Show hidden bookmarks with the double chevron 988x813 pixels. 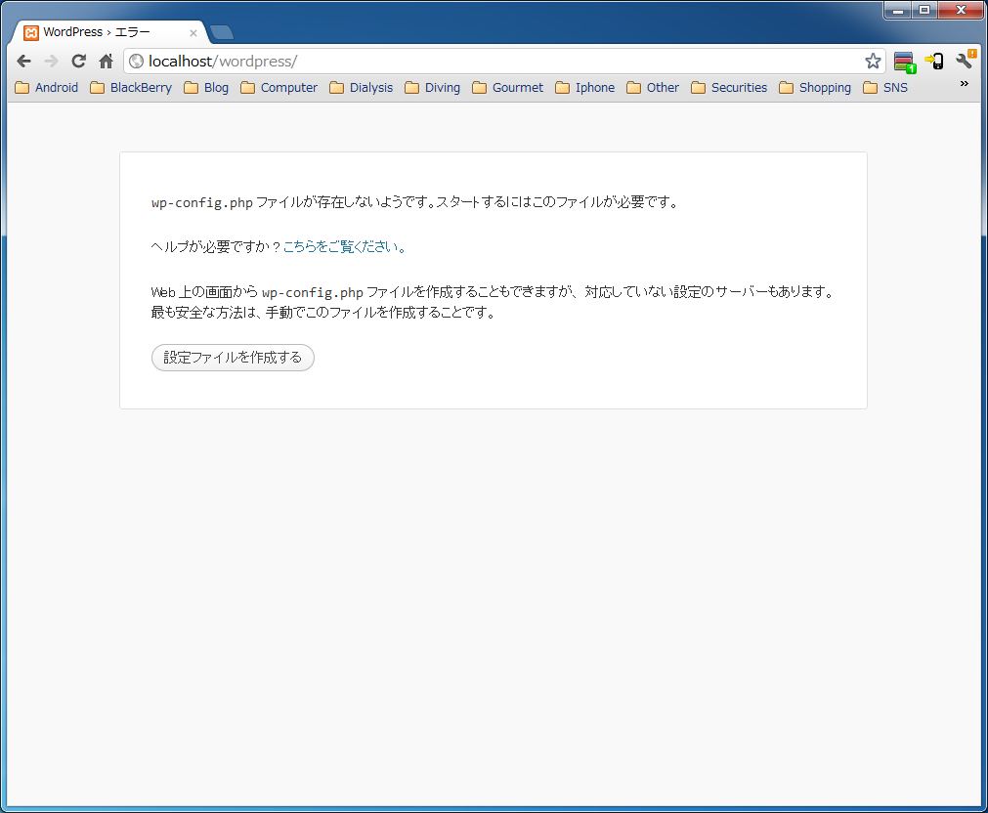(x=964, y=84)
